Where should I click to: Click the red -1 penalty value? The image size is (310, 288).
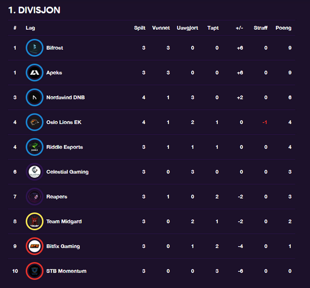(265, 122)
